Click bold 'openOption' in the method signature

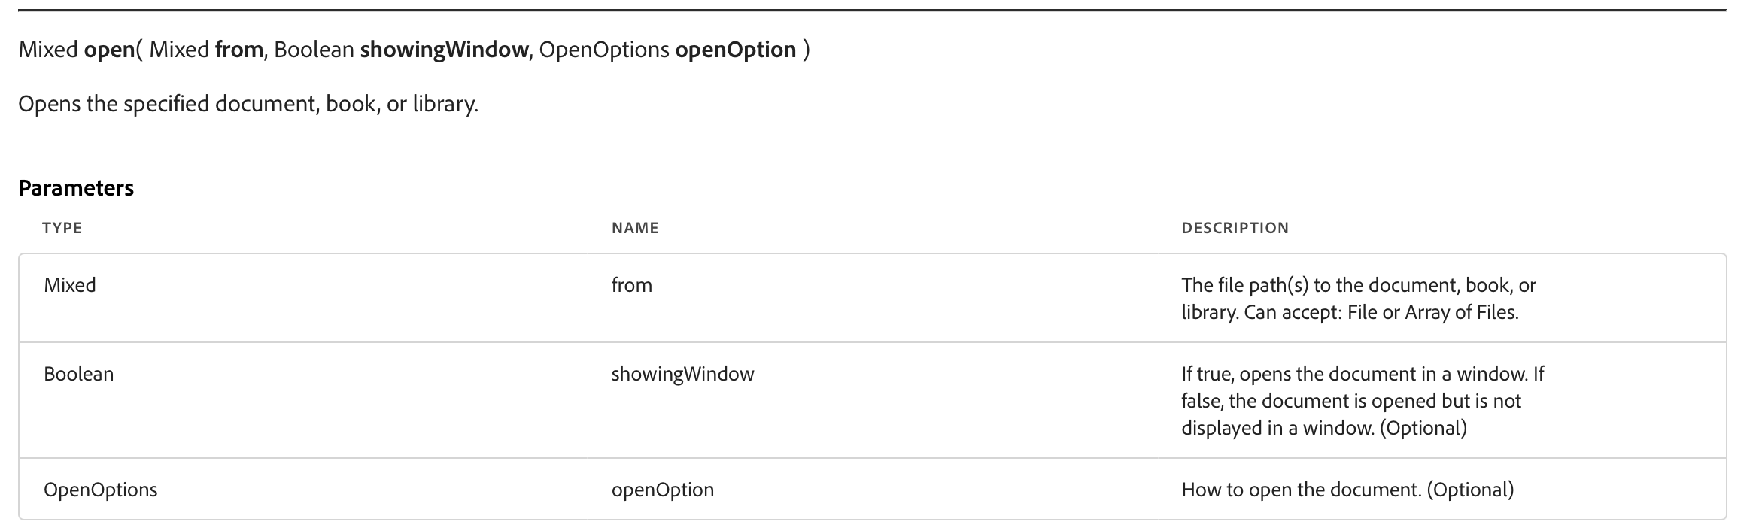coord(735,50)
